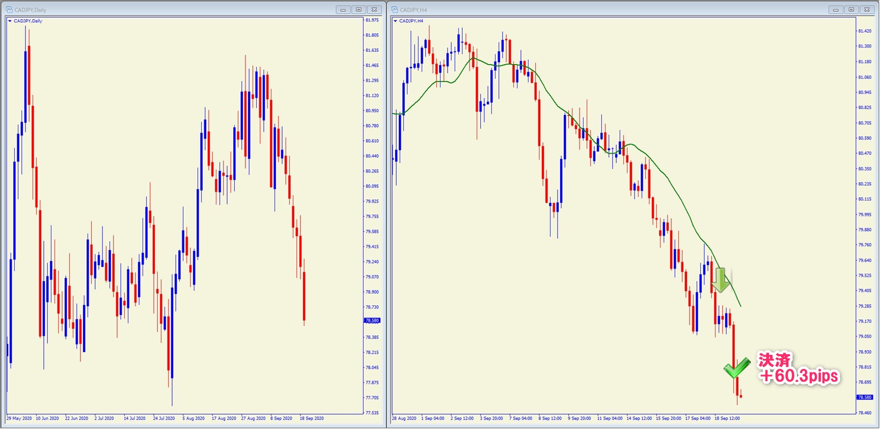This screenshot has height=429, width=880.
Task: Select the CADJPY,H4 window title bar text
Action: click(x=414, y=10)
